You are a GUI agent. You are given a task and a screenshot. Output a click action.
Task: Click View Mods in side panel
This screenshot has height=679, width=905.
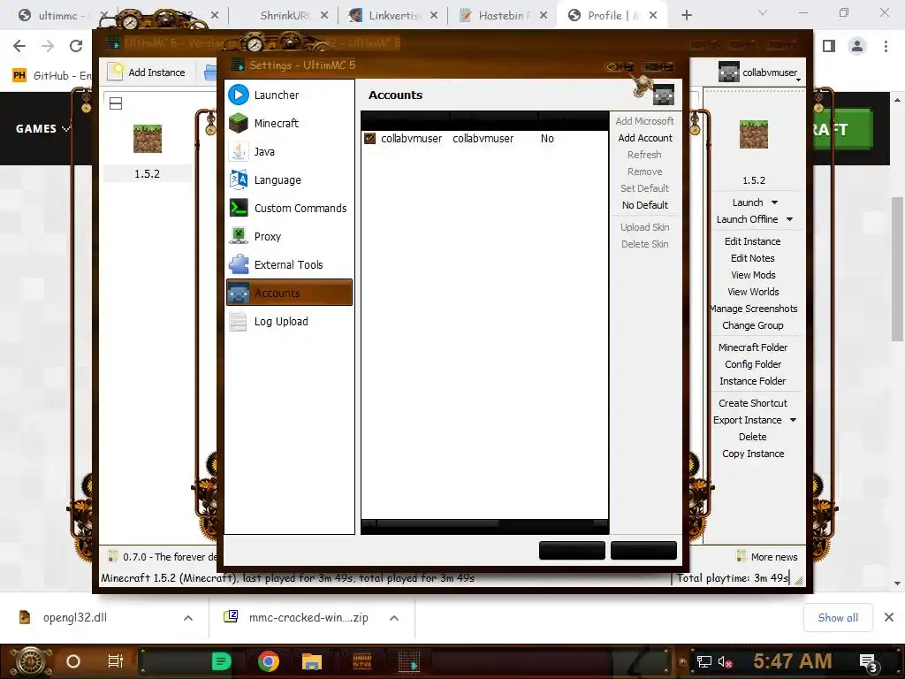[x=753, y=275]
